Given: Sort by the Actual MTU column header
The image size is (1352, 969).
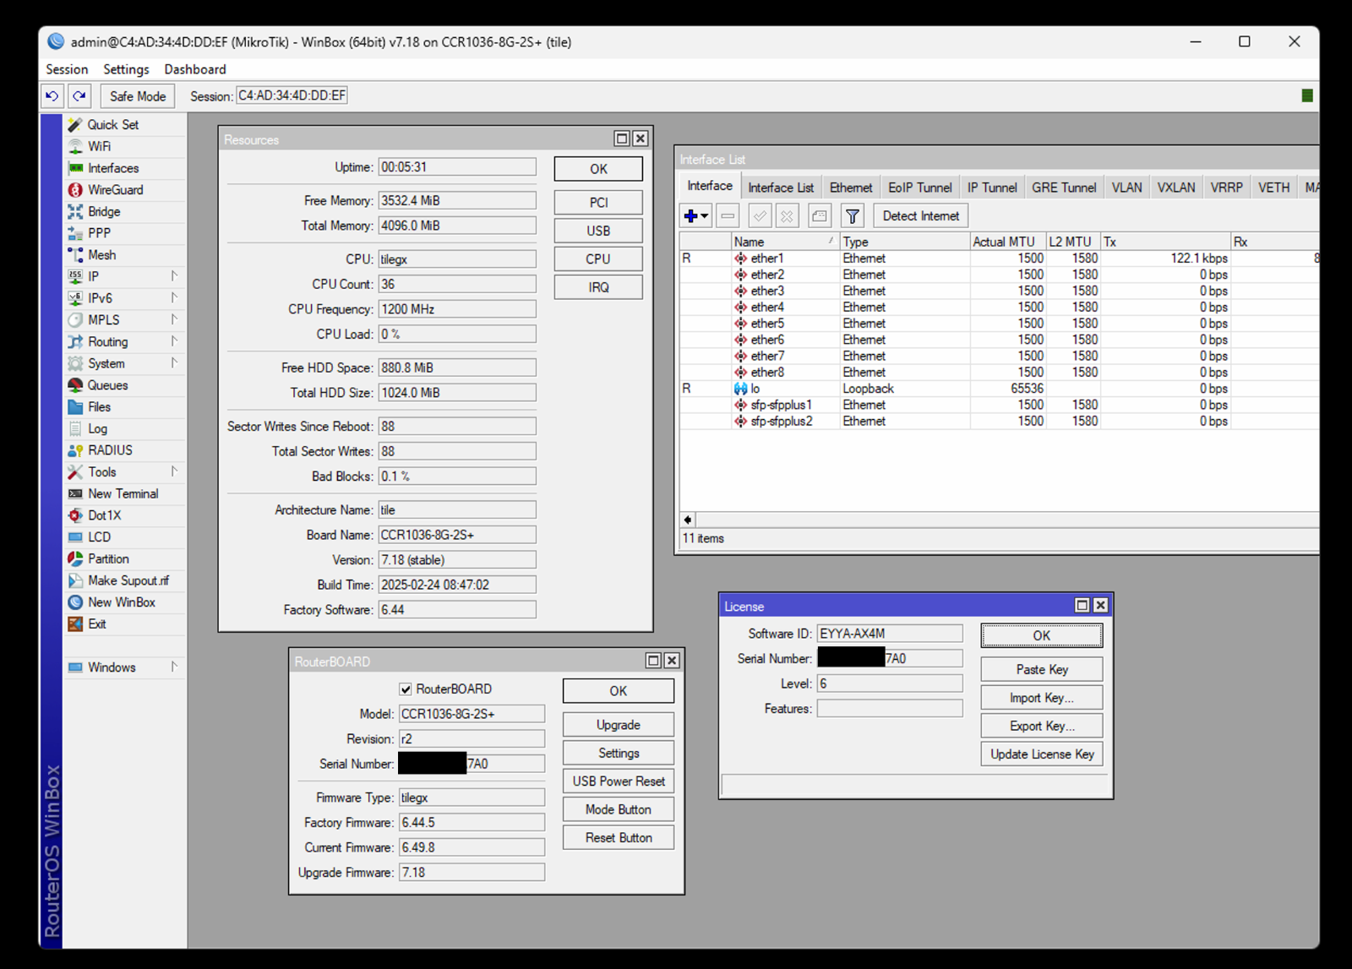Looking at the screenshot, I should click(x=1007, y=242).
